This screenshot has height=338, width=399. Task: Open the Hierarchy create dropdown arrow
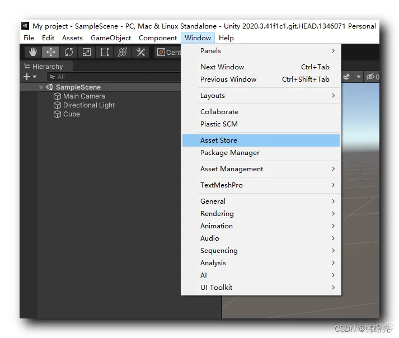tap(35, 77)
